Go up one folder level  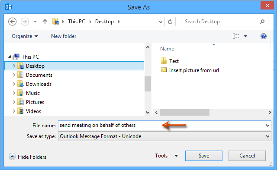click(x=45, y=22)
